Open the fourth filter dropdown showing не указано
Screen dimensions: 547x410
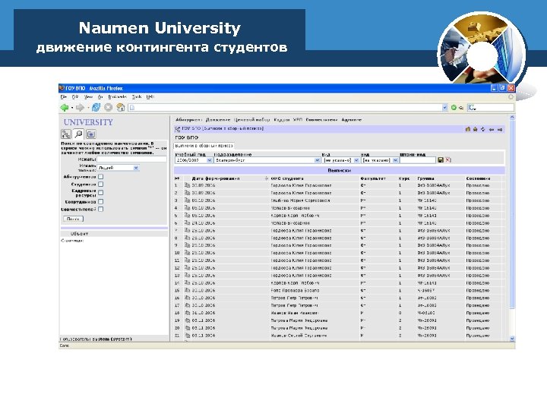click(380, 160)
